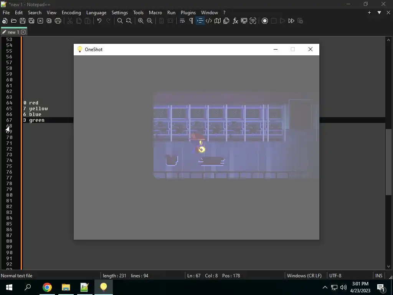This screenshot has width=393, height=295.
Task: Zoom out on the editor text
Action: click(x=150, y=21)
